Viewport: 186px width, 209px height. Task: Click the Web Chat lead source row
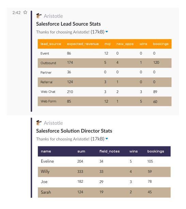(x=105, y=92)
